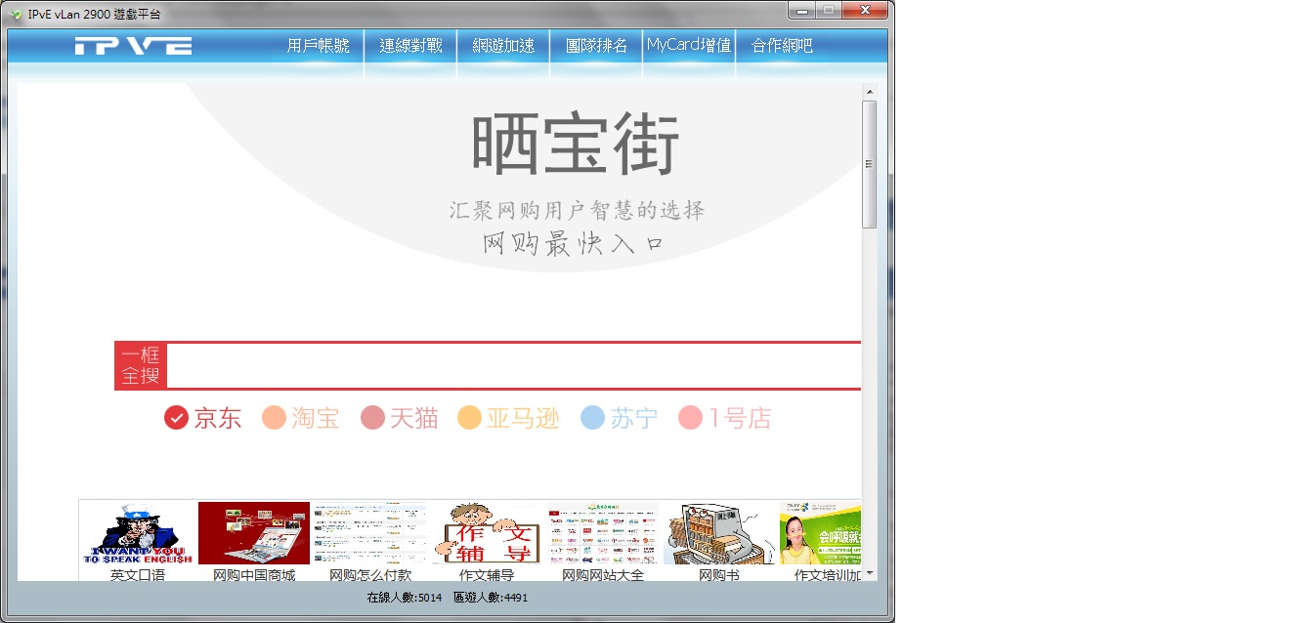
Task: Click the vertical scrollbar thumb
Action: pyautogui.click(x=870, y=164)
